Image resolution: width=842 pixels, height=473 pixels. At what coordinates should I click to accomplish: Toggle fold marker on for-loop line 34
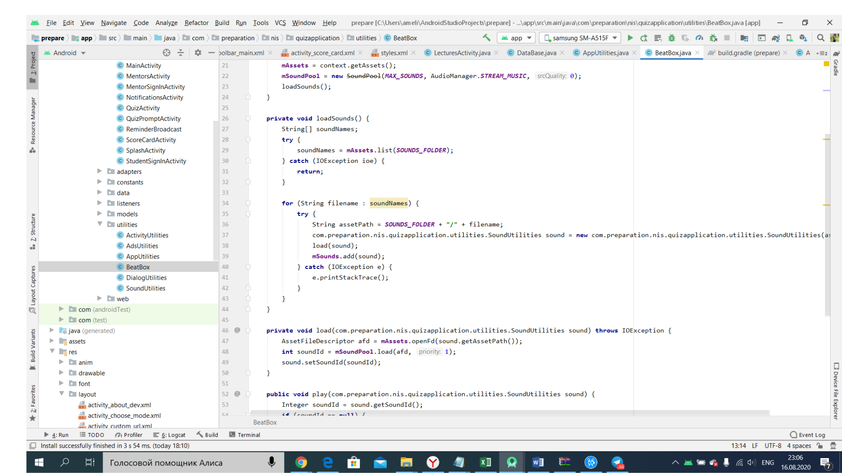(x=248, y=203)
